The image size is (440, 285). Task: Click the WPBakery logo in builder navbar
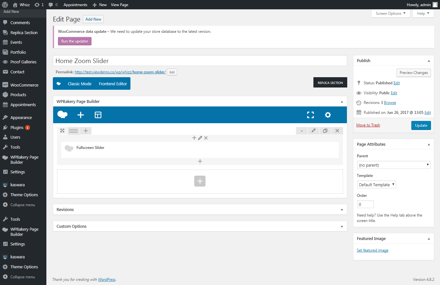pos(62,115)
